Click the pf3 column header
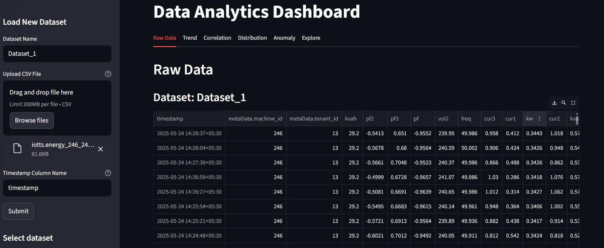This screenshot has height=248, width=604. coord(399,118)
